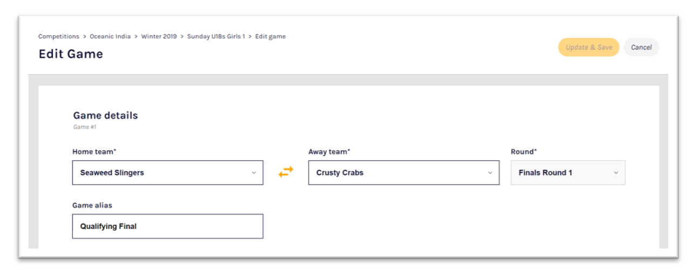Go to Competitions breadcrumb
The height and width of the screenshot is (275, 695).
(x=58, y=37)
